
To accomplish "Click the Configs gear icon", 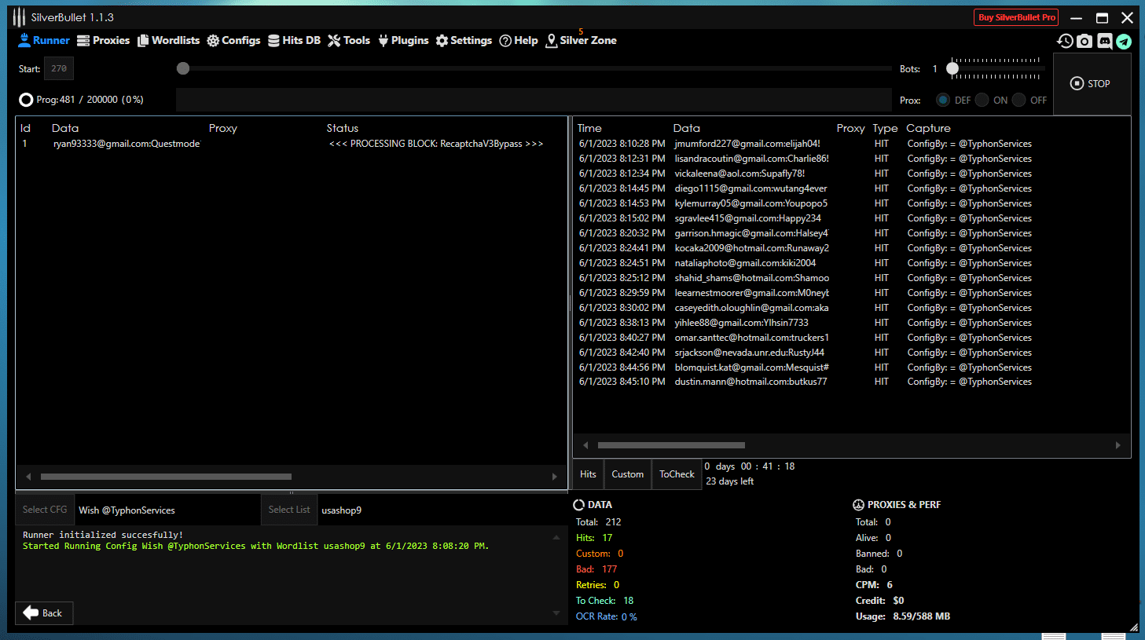I will (213, 41).
